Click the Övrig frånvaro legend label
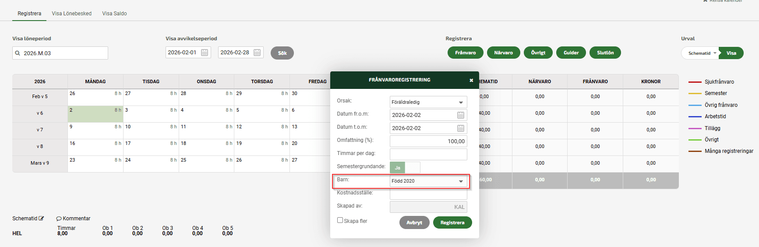 click(x=721, y=105)
